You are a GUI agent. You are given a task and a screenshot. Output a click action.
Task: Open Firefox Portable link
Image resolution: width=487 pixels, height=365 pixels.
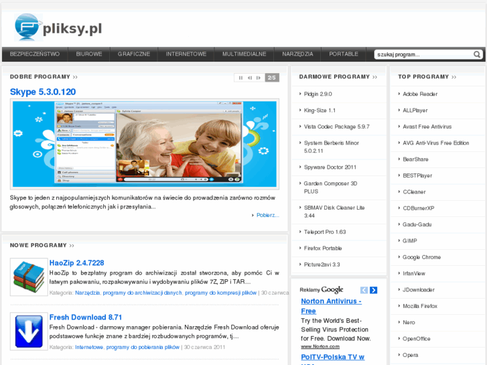point(323,248)
